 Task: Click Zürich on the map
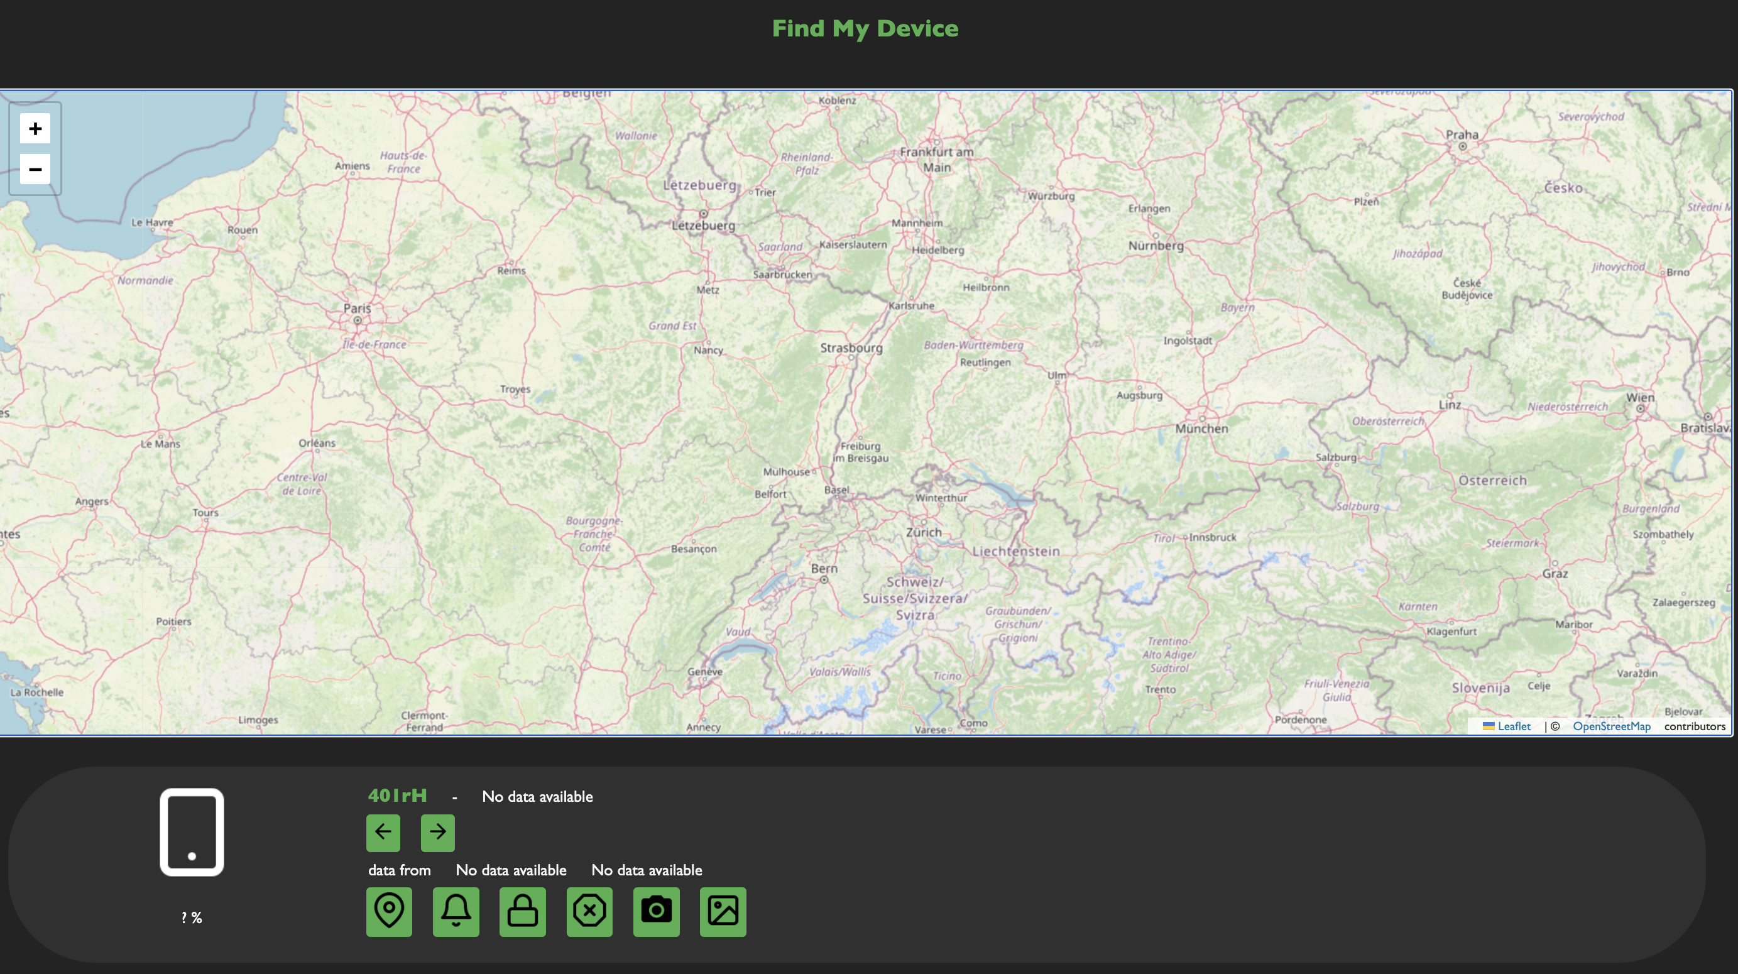click(923, 532)
